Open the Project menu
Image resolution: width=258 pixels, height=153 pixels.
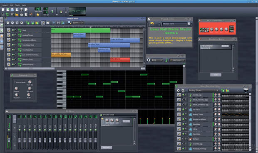(5, 5)
